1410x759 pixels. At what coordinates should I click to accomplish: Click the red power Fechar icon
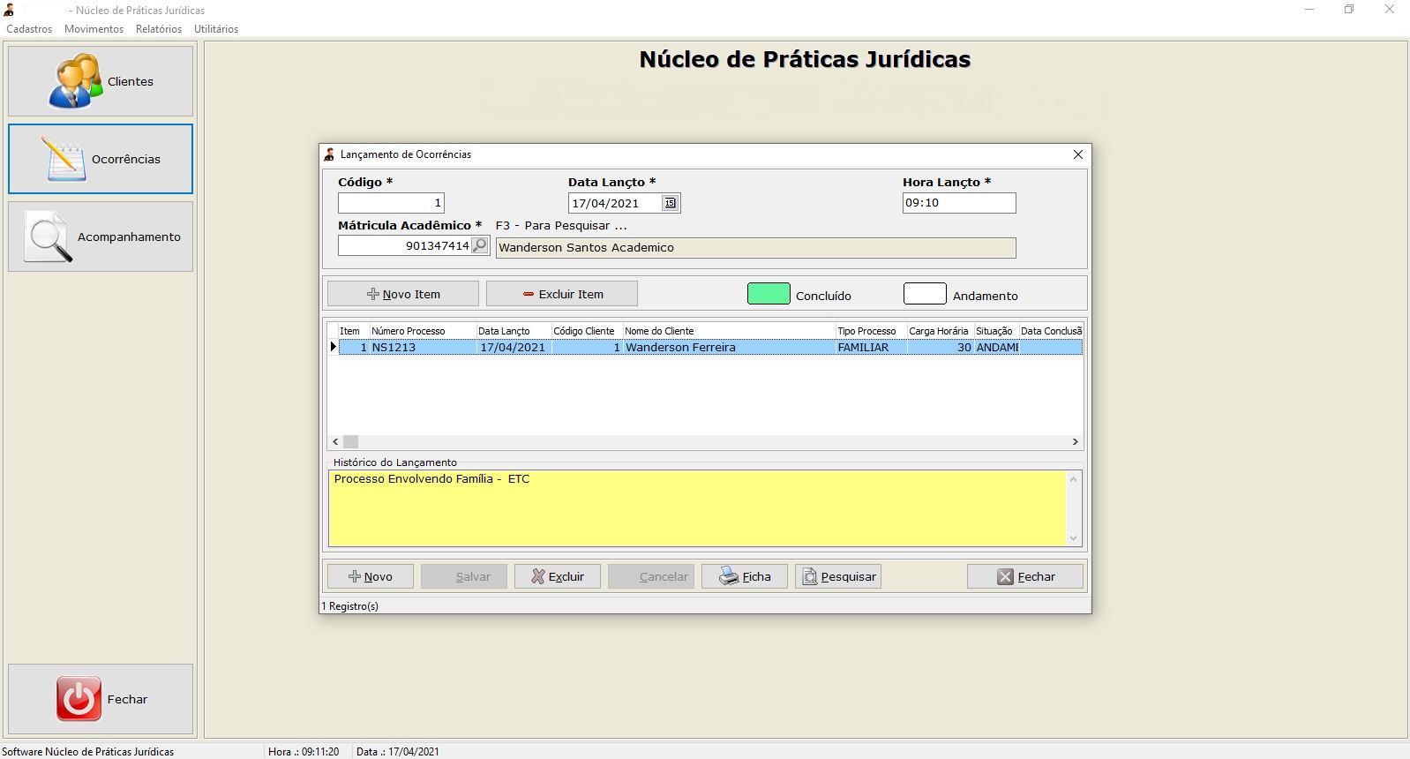tap(79, 699)
